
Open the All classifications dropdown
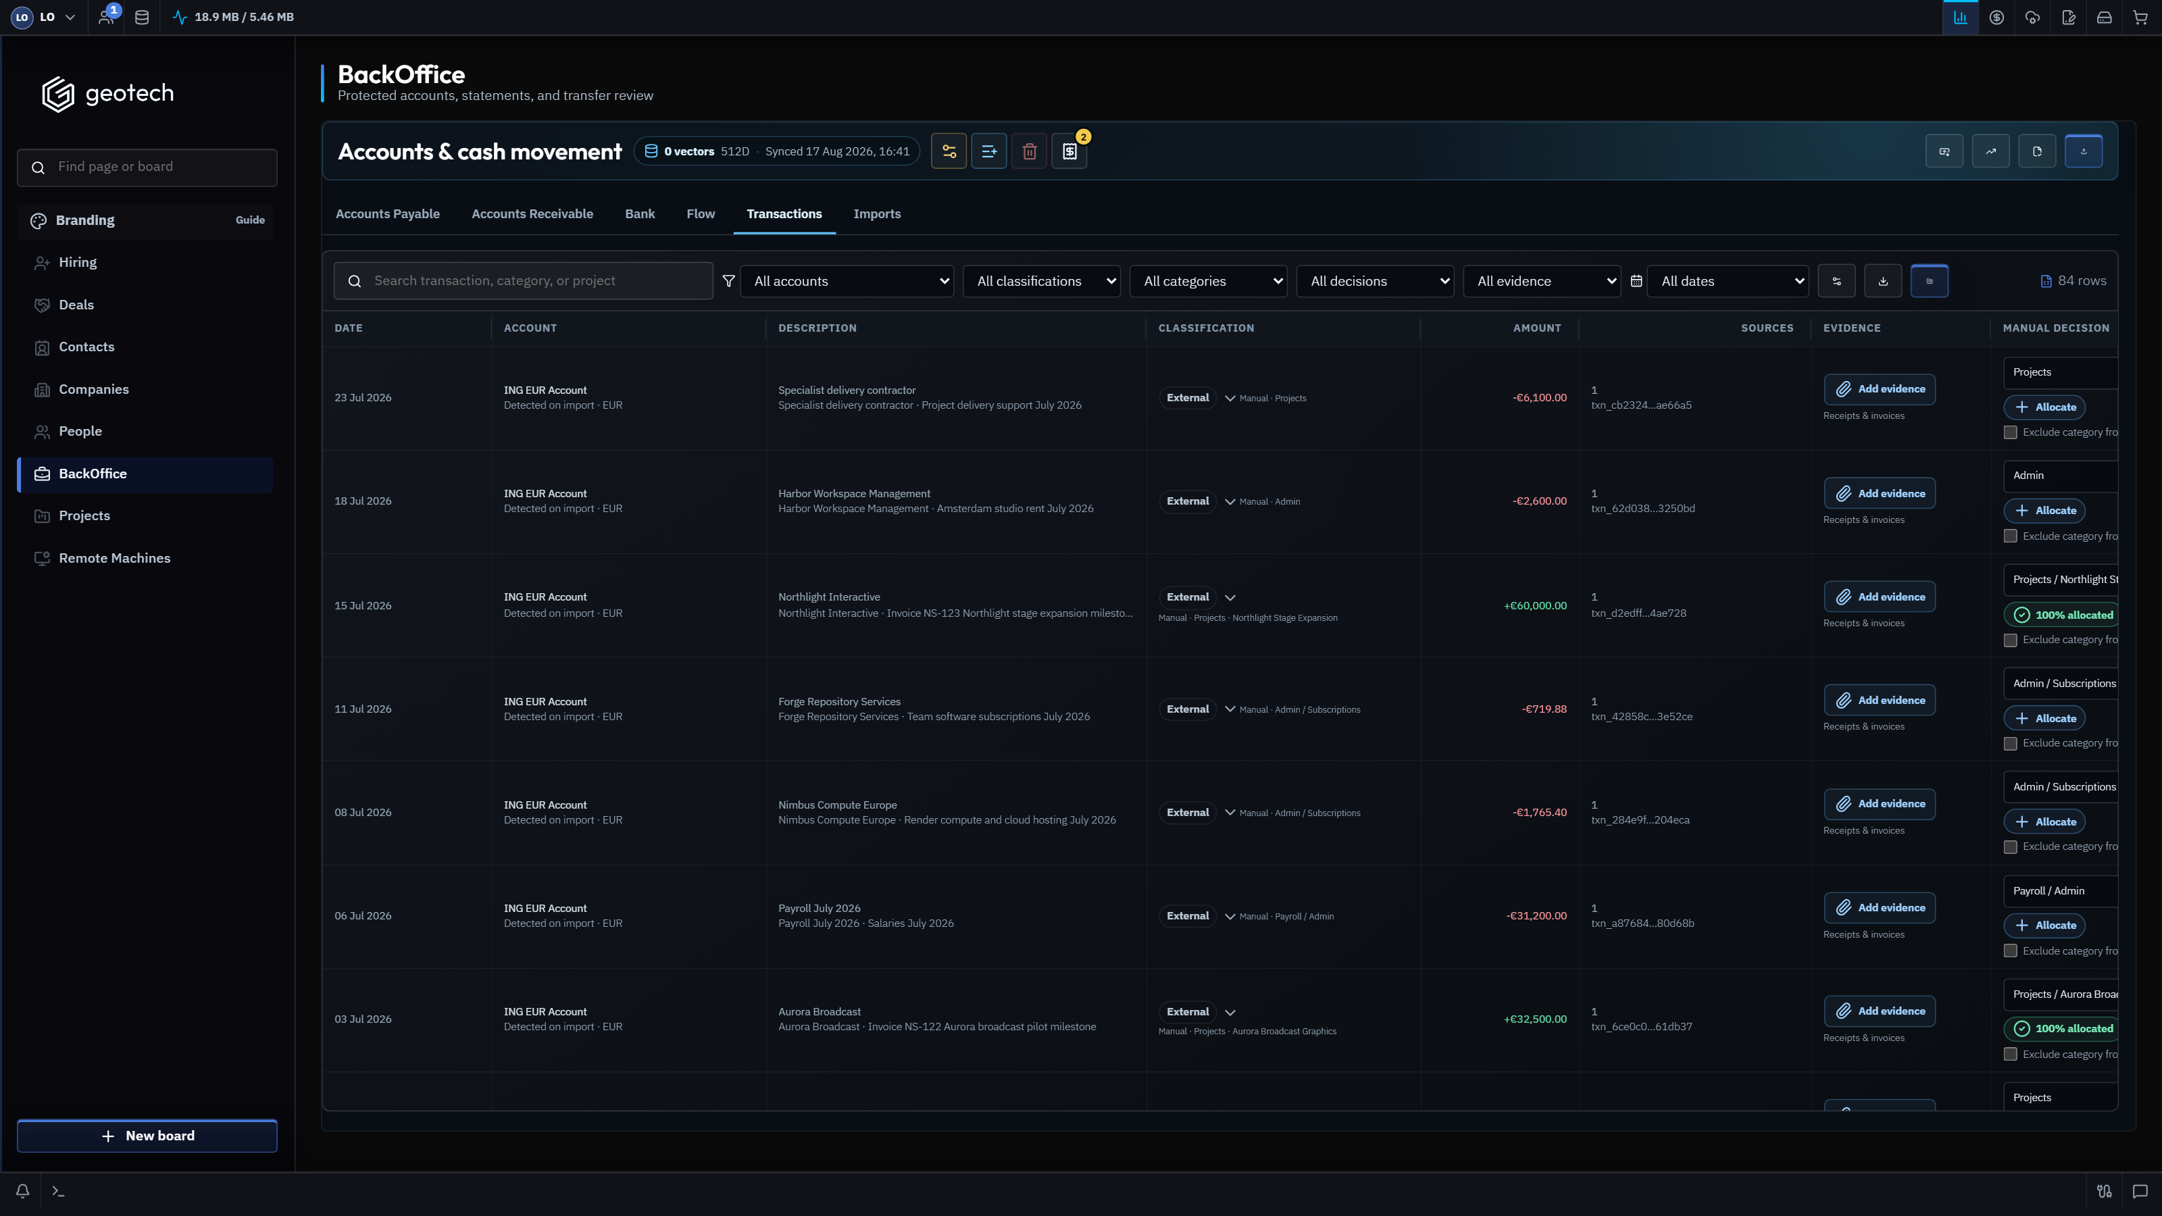[x=1042, y=281]
